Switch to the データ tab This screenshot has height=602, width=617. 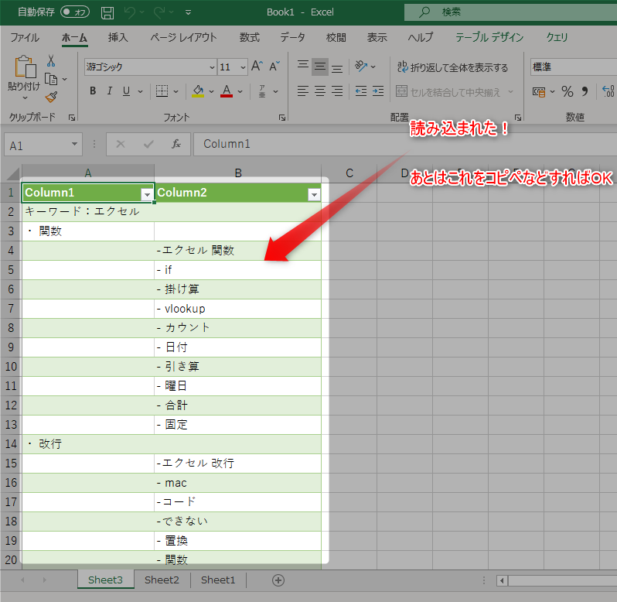click(x=292, y=37)
